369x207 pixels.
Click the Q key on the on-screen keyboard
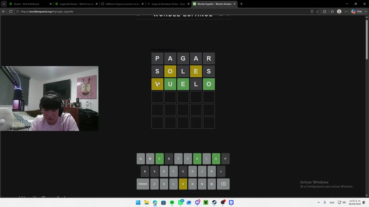[141, 159]
